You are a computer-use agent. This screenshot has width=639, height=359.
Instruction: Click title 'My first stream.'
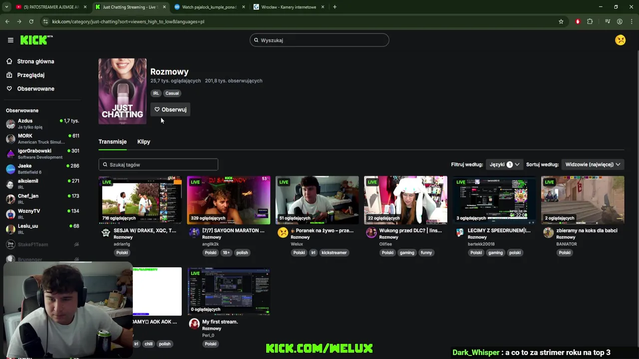220,322
